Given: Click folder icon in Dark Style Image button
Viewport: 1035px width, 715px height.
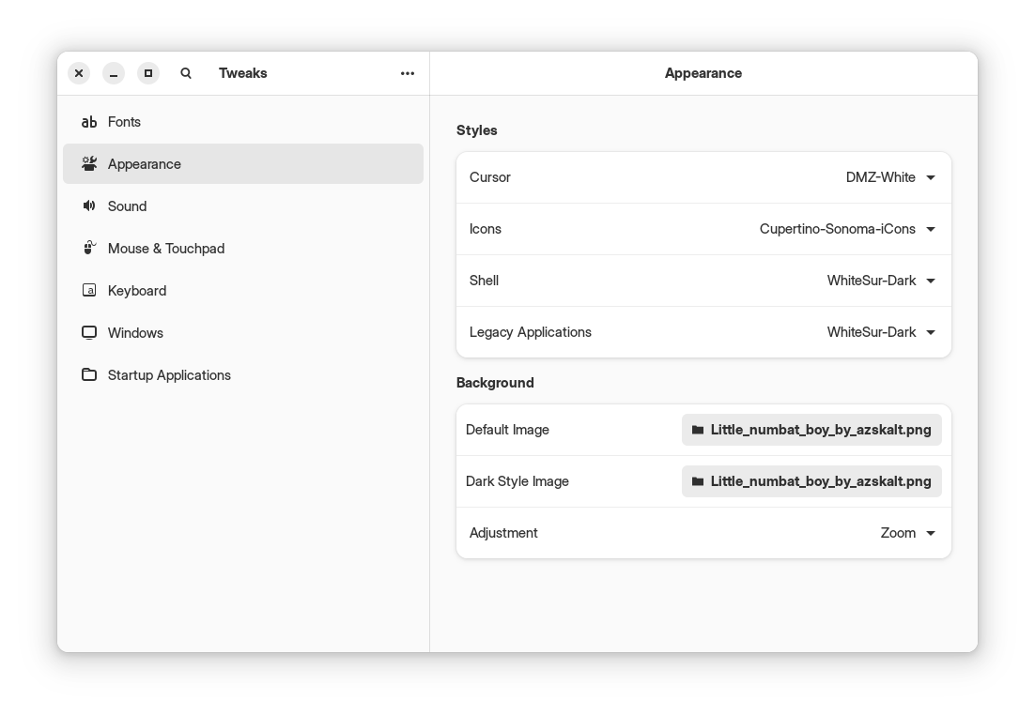Looking at the screenshot, I should coord(697,481).
